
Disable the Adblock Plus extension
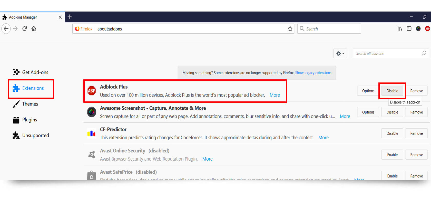tap(392, 91)
